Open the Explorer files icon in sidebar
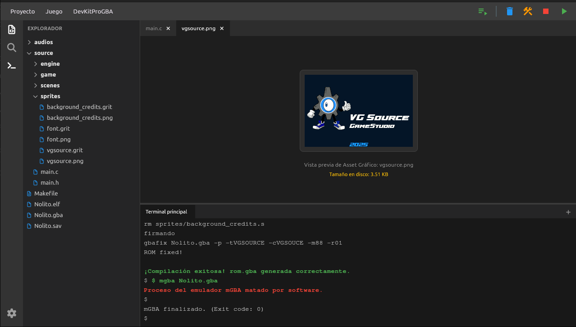The height and width of the screenshot is (327, 576). [12, 30]
